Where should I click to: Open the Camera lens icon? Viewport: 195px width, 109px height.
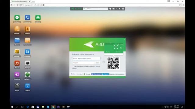(27, 63)
